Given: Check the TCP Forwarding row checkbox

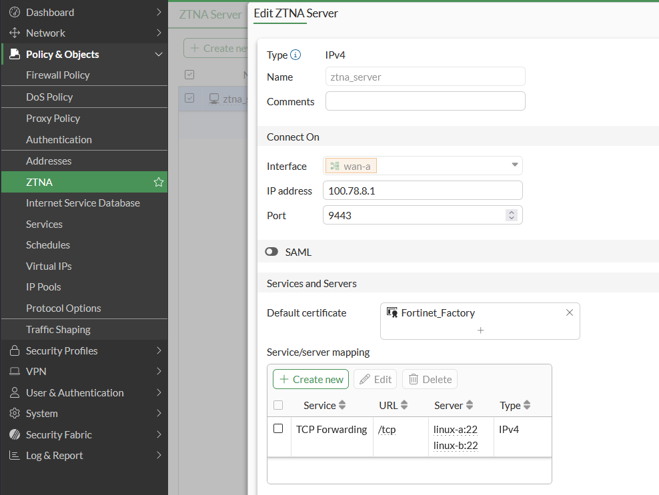Looking at the screenshot, I should pyautogui.click(x=279, y=429).
